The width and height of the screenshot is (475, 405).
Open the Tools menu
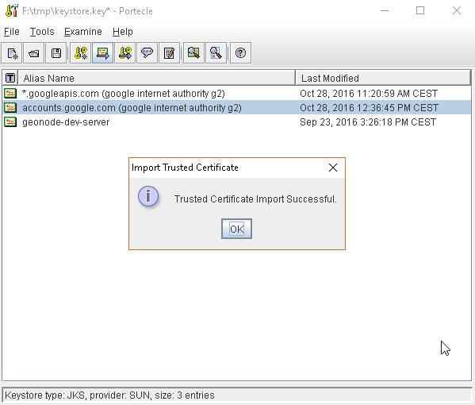tap(42, 32)
